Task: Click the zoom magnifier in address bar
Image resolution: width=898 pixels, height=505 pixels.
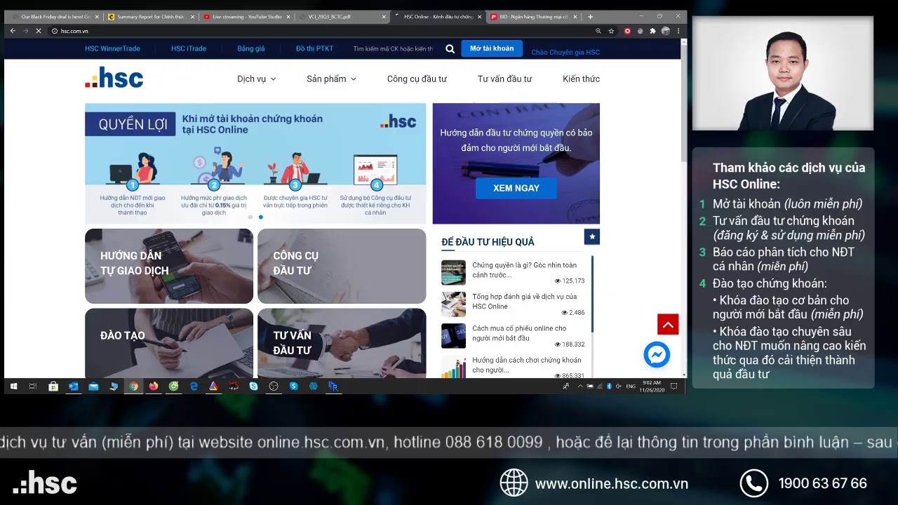Action: (x=598, y=31)
